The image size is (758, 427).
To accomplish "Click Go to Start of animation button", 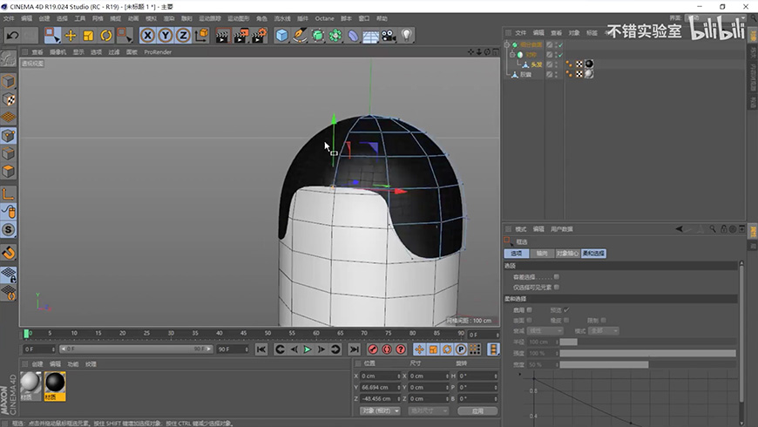I will [x=261, y=349].
